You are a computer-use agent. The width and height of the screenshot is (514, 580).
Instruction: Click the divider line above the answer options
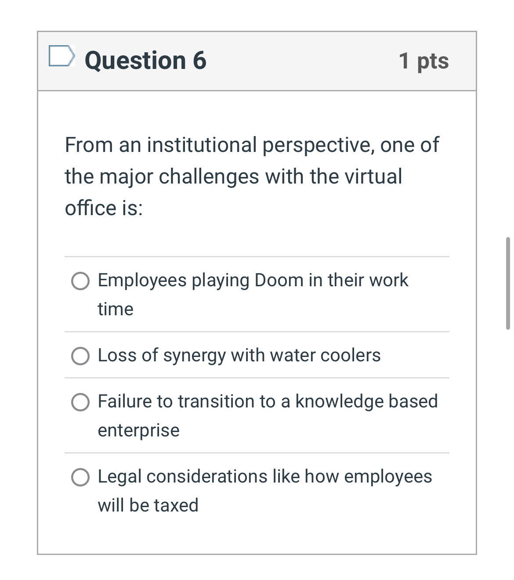coord(257,255)
